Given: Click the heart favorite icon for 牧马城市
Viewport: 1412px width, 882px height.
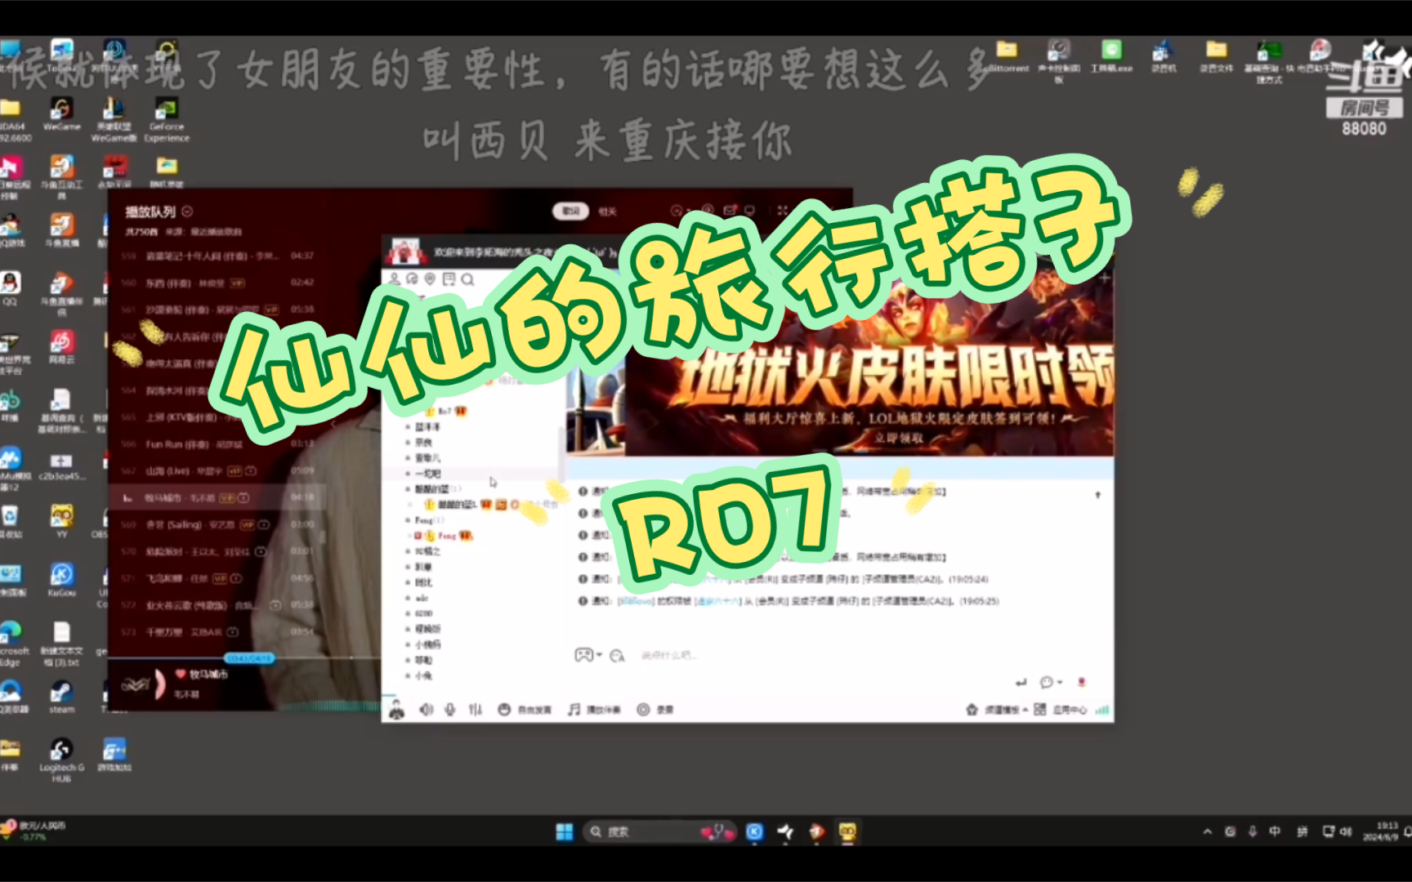Looking at the screenshot, I should [181, 675].
